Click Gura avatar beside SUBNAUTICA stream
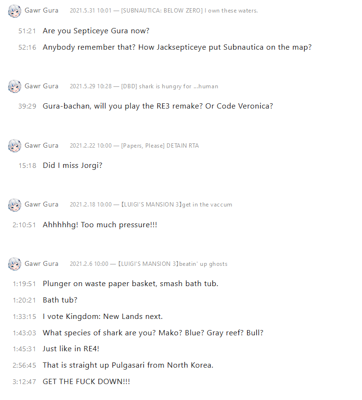The width and height of the screenshot is (362, 400). point(14,11)
